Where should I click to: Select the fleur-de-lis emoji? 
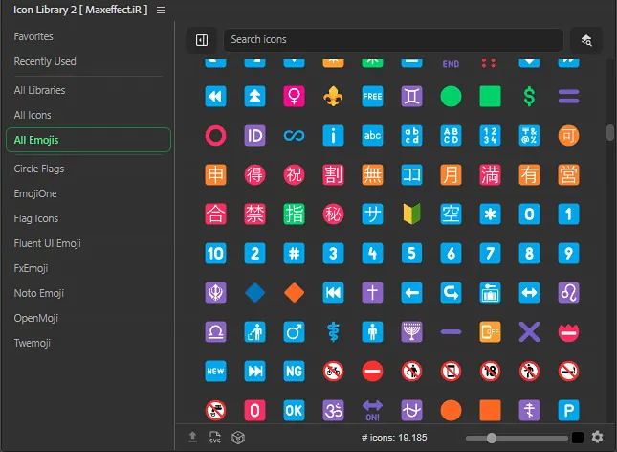pyautogui.click(x=333, y=96)
